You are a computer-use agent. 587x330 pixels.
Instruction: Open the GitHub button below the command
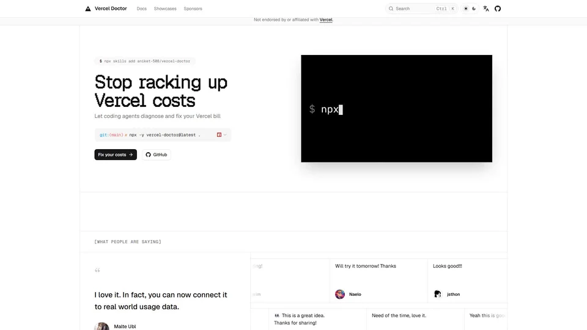click(x=156, y=155)
